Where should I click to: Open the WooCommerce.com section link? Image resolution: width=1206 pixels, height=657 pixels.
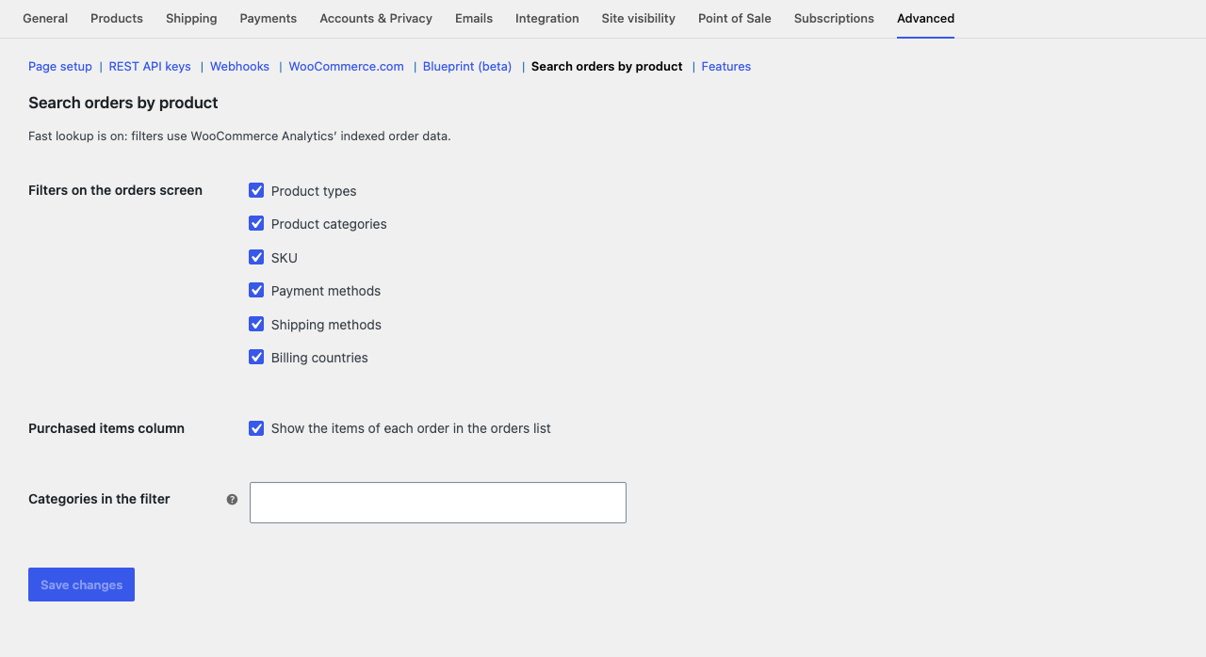coord(346,67)
